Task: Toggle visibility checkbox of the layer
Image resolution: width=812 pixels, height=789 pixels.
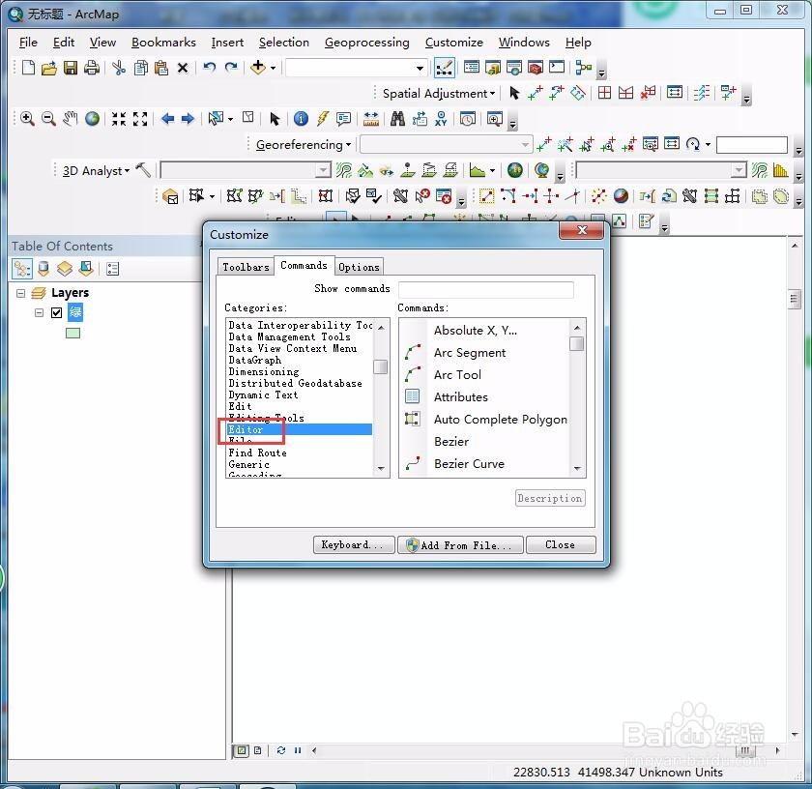Action: point(56,312)
